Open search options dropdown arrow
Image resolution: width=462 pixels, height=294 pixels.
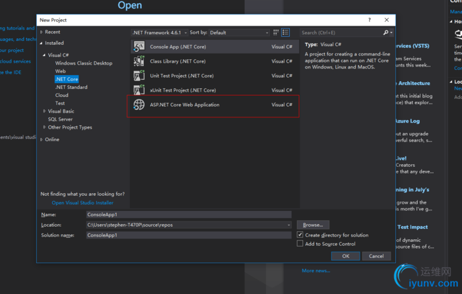click(x=391, y=33)
